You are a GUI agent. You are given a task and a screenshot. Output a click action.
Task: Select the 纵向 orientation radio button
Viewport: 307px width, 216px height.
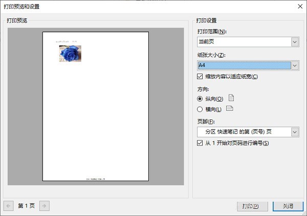click(200, 99)
